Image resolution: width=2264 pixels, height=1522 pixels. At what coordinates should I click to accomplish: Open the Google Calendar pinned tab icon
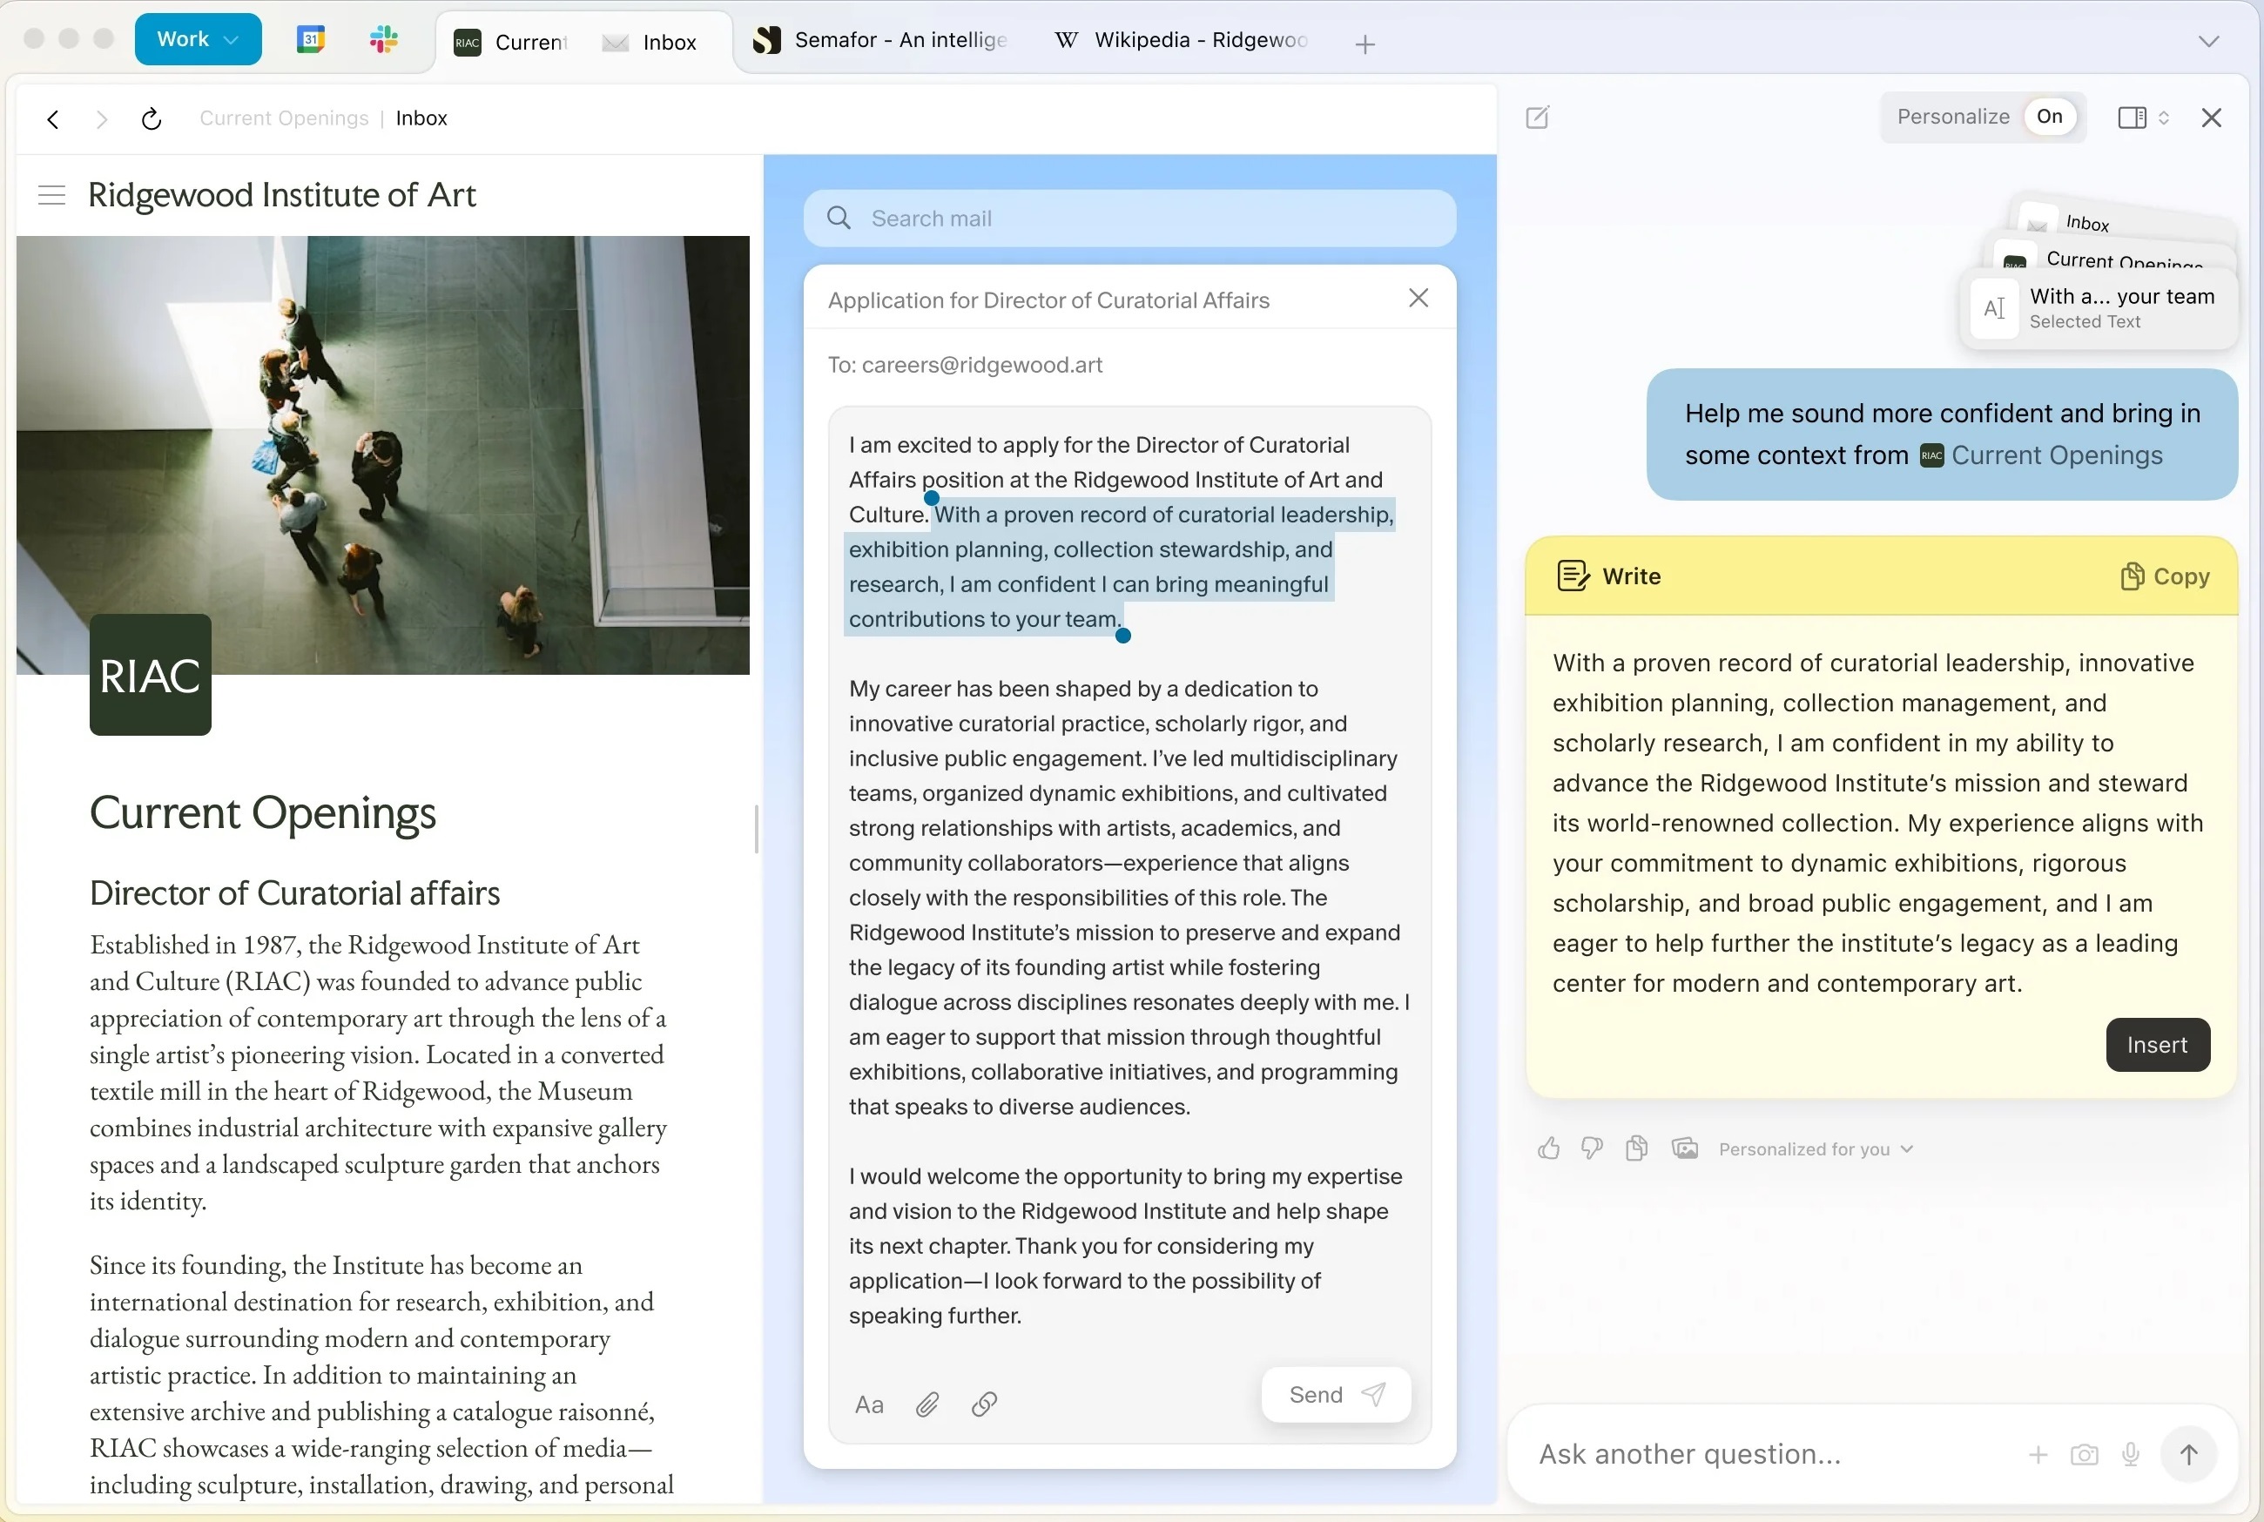[311, 40]
